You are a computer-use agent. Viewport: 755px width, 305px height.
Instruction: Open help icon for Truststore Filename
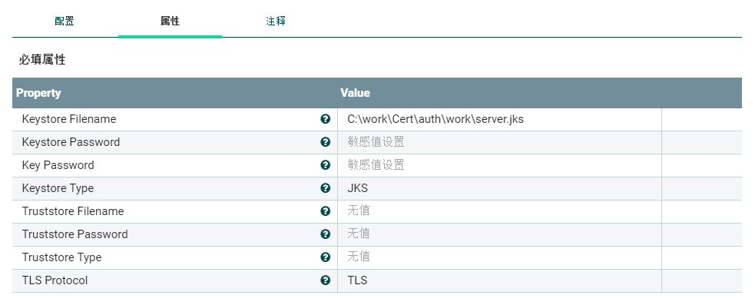pos(326,211)
